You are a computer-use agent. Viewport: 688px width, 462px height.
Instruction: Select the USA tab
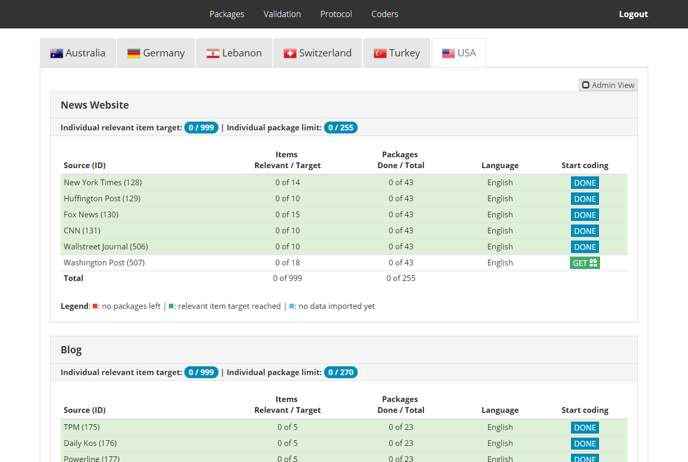pos(459,53)
